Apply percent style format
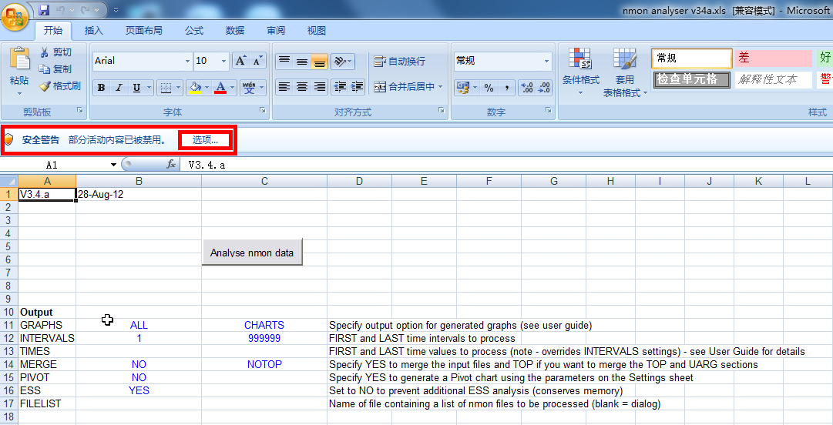 pyautogui.click(x=489, y=88)
